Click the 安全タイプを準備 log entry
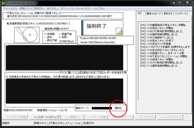Image resolution: width=194 pixels, height=128 pixels. 156,44
